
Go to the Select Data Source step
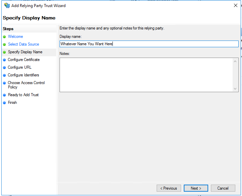coord(23,44)
